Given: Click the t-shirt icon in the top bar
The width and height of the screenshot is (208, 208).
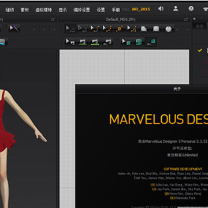Looking at the screenshot, I should pyautogui.click(x=205, y=9).
